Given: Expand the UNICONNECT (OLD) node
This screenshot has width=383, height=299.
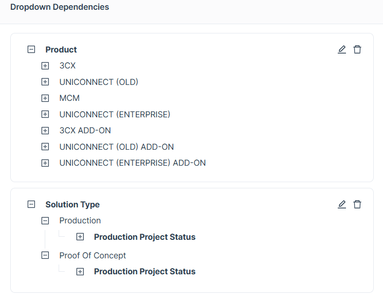Looking at the screenshot, I should [45, 82].
